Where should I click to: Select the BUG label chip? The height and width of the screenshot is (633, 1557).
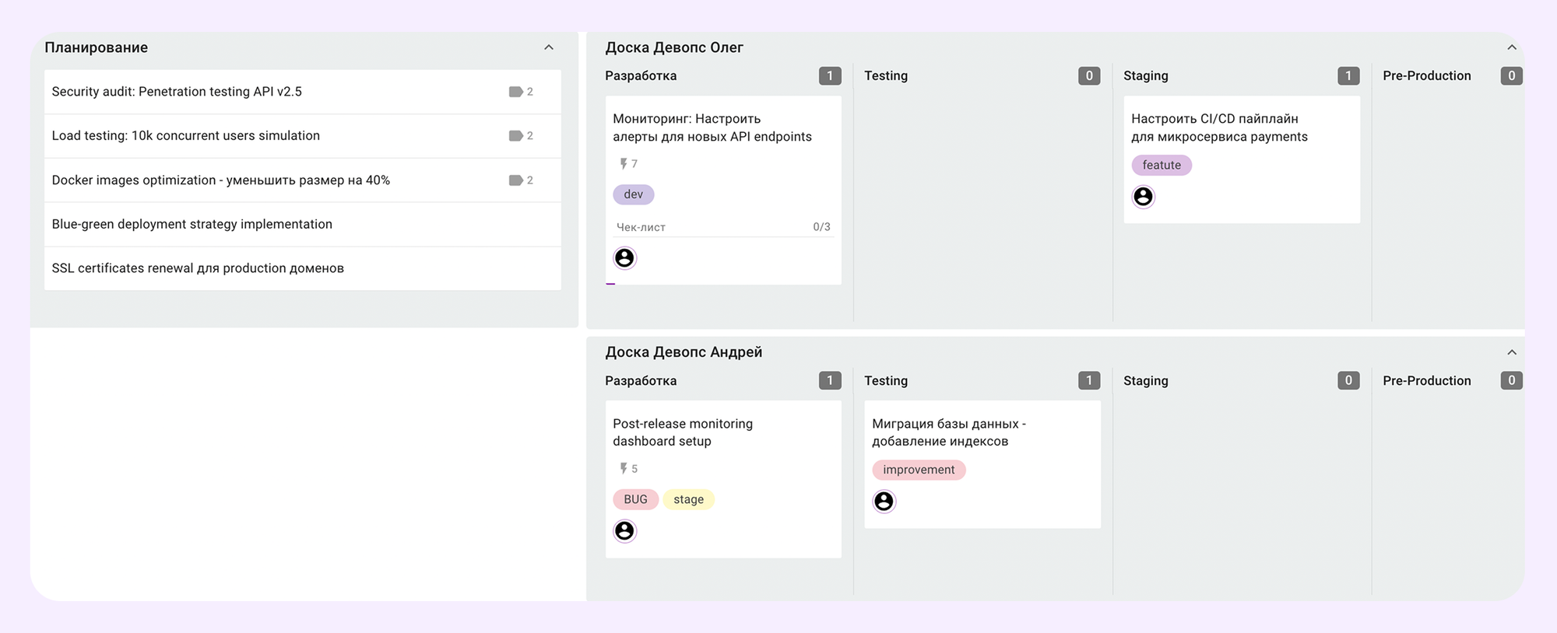point(635,499)
